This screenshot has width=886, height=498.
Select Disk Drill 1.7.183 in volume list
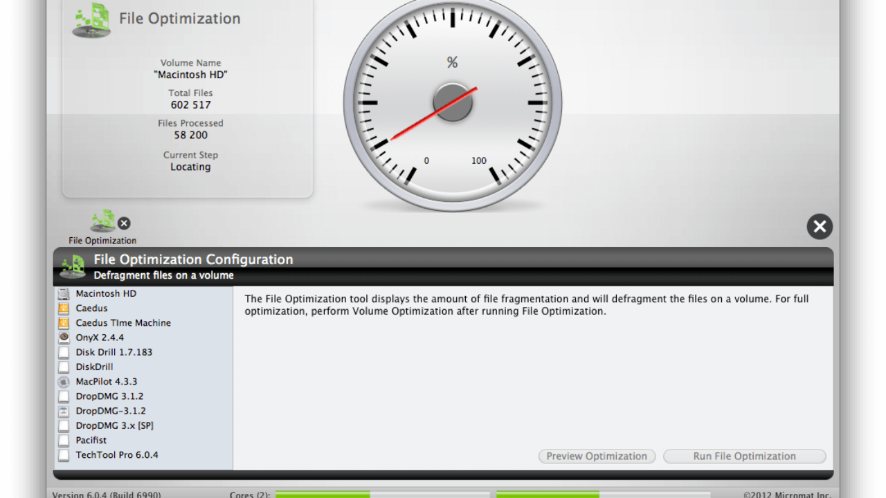114,352
